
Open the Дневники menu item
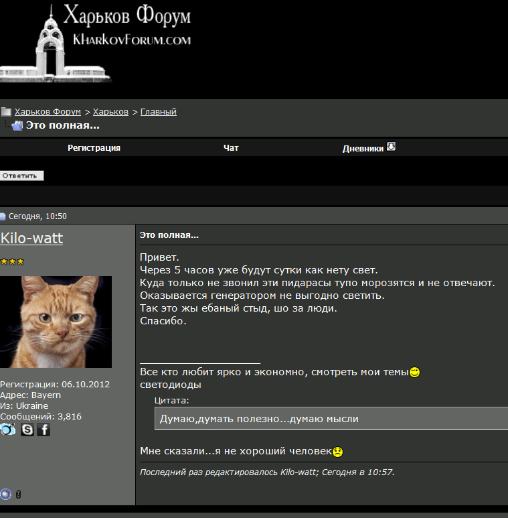(363, 149)
